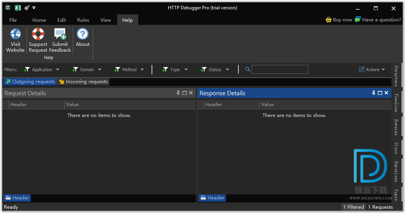The width and height of the screenshot is (405, 213).
Task: Switch to the Rules ribbon tab
Action: [83, 20]
